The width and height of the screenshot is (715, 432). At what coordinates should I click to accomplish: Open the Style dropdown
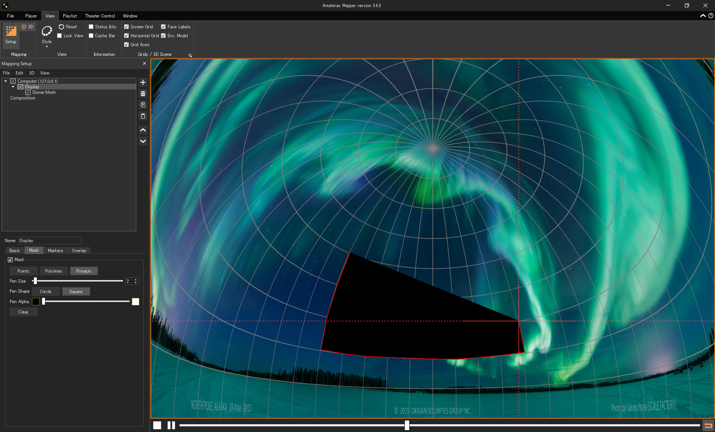coord(47,36)
